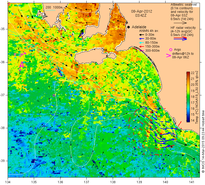Screen dimensions: 205x185
Task: Click the Argo float circle near 134.3°E
Action: point(15,54)
